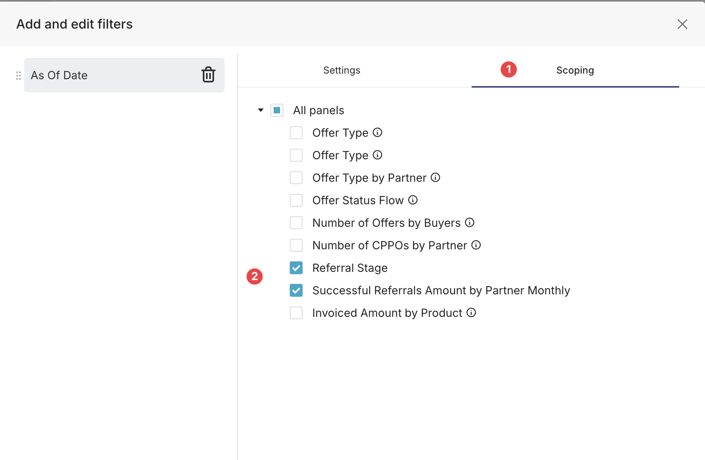
Task: Uncheck the Referral Stage checkbox
Action: (296, 268)
